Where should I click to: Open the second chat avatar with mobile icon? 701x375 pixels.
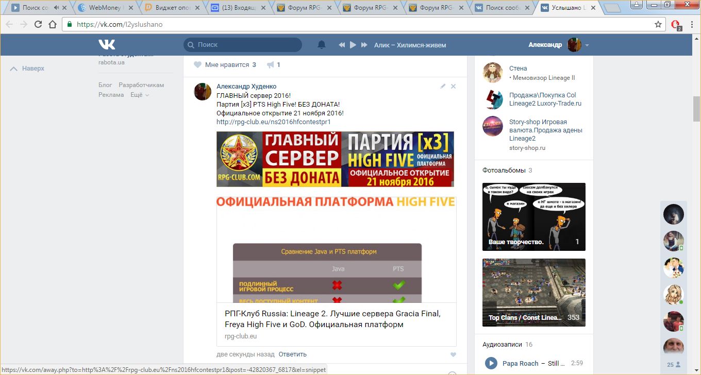click(x=673, y=241)
